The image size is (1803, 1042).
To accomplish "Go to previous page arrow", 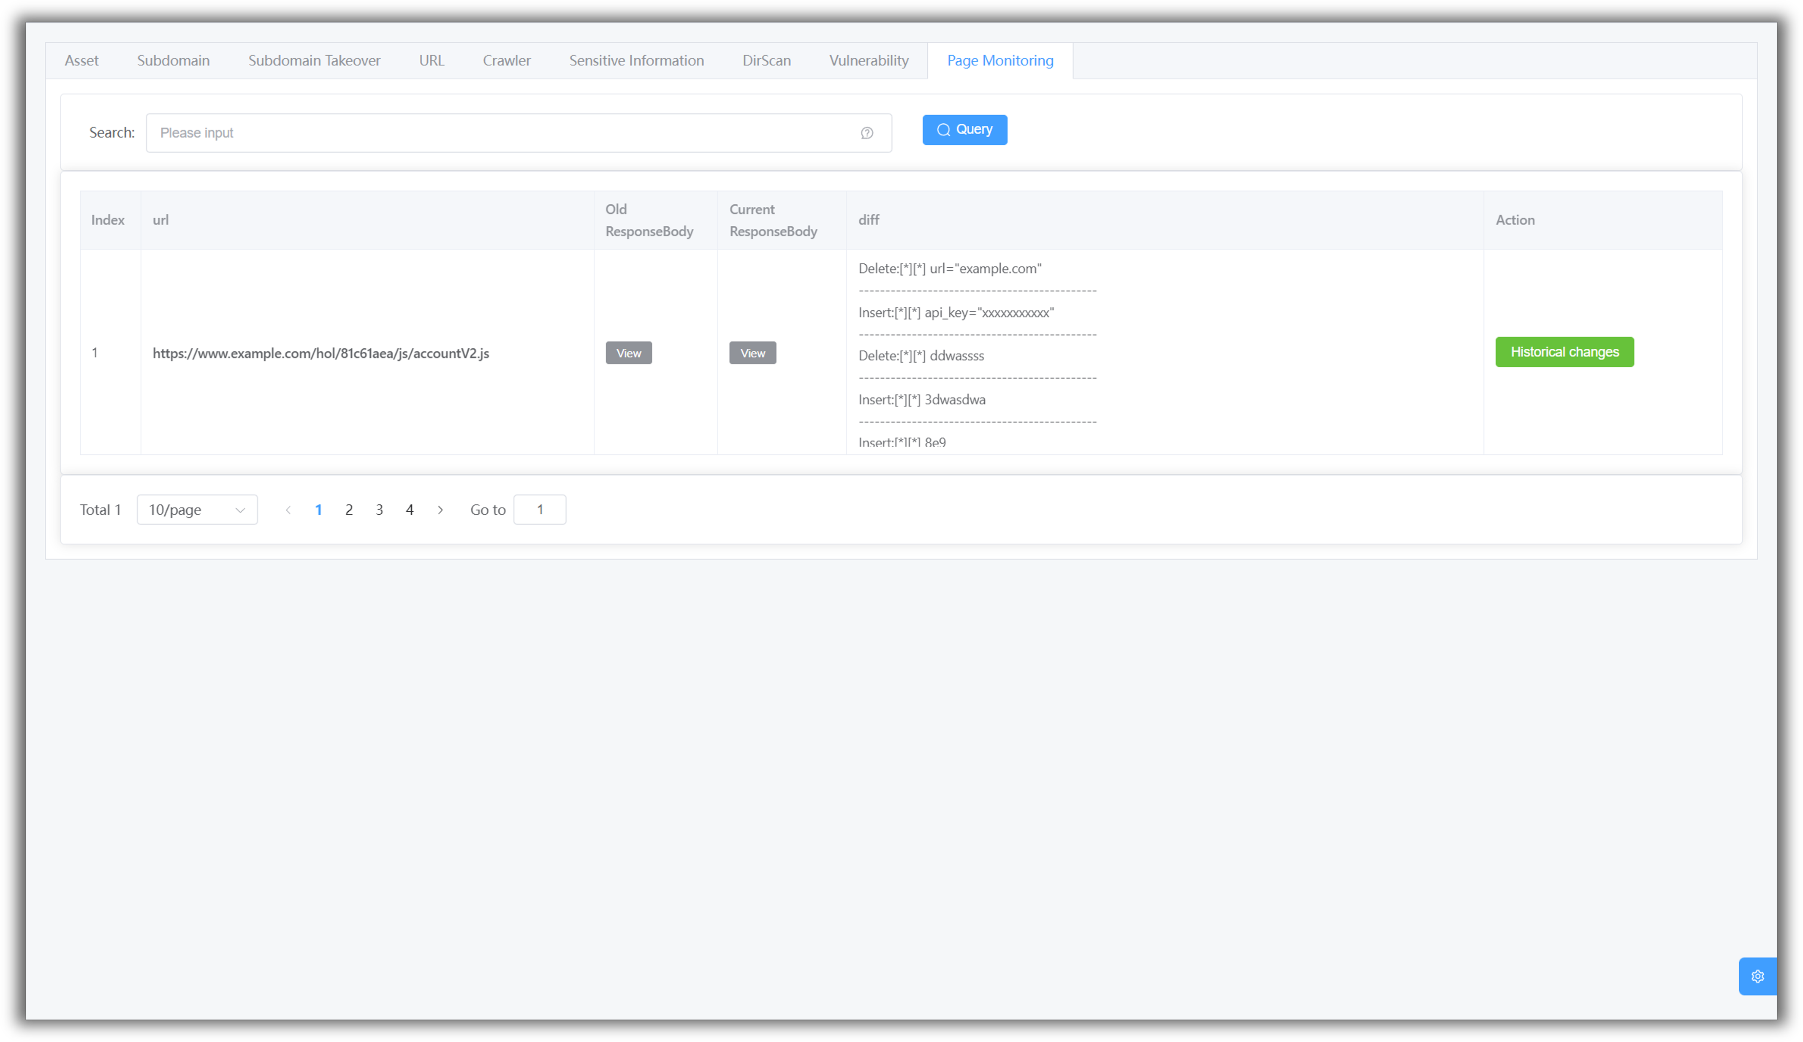I will [288, 510].
